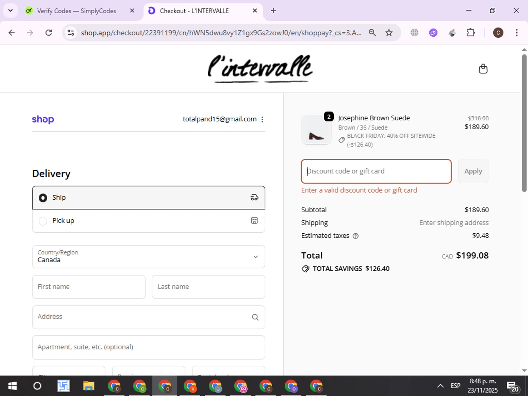Open site information icon in address bar
Image resolution: width=528 pixels, height=396 pixels.
71,33
